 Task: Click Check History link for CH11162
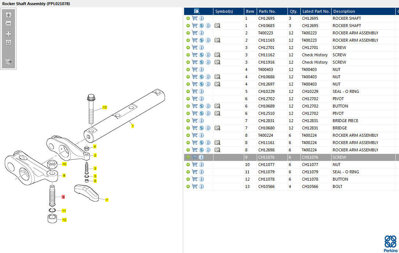(x=315, y=55)
